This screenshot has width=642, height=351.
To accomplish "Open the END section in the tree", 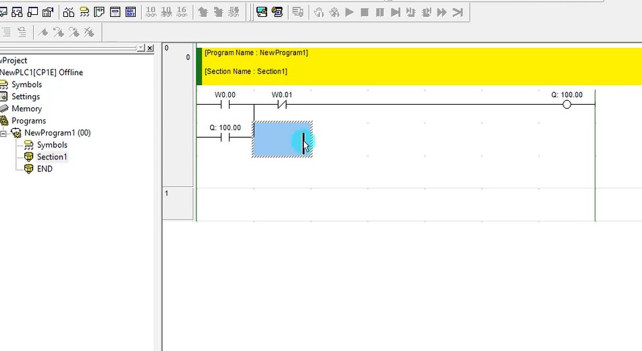I will [45, 169].
